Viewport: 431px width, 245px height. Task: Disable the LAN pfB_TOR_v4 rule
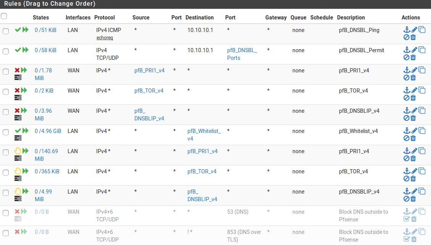pos(406,179)
